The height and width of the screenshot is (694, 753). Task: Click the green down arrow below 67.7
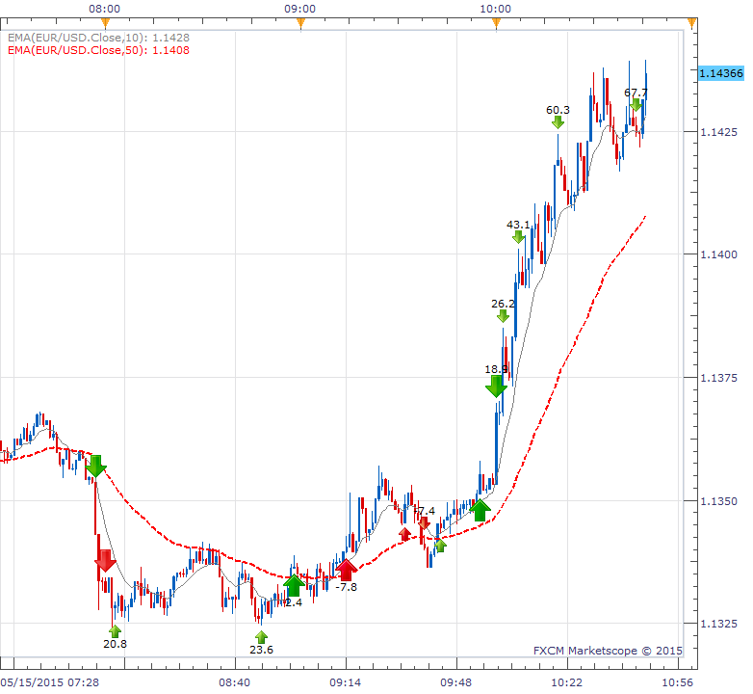tap(636, 105)
